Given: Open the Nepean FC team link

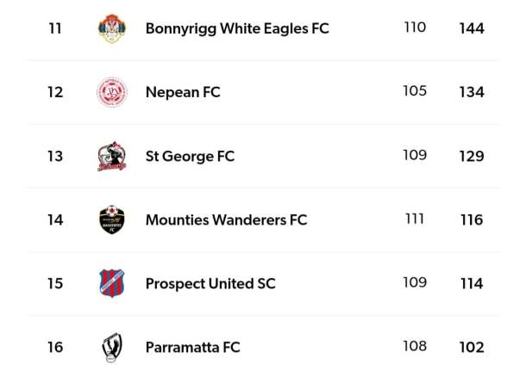Looking at the screenshot, I should pos(183,92).
